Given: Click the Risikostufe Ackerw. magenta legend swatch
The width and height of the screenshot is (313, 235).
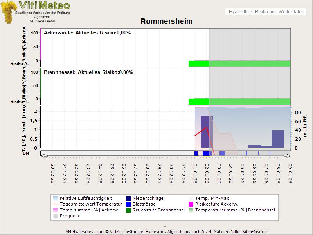Looking at the screenshot, I should pyautogui.click(x=191, y=204).
